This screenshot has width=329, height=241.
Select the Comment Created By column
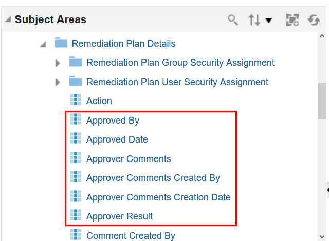tap(131, 236)
